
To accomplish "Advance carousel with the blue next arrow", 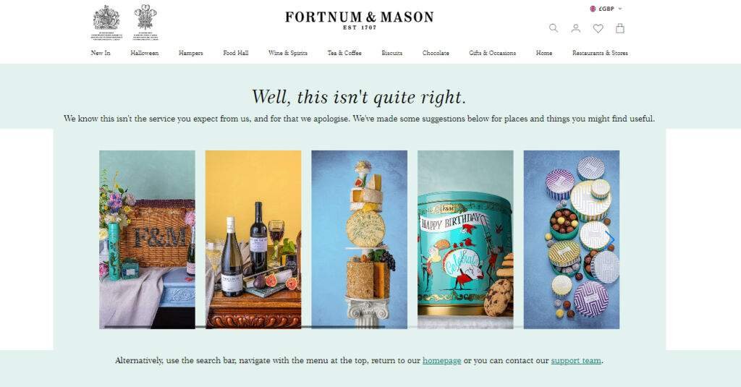I will (x=610, y=239).
